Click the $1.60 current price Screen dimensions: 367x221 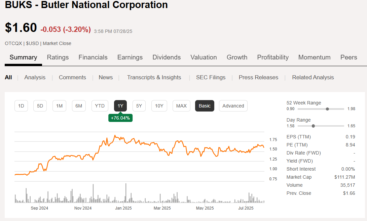pos(21,28)
